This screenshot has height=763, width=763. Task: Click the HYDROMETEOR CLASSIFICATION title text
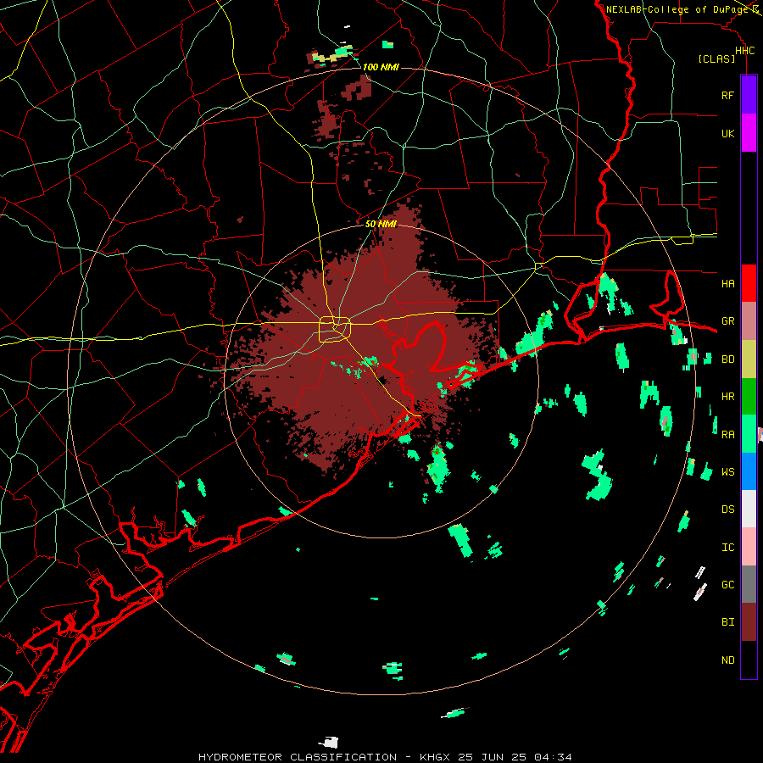pos(298,757)
